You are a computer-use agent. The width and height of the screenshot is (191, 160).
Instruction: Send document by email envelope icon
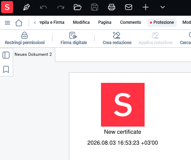[129, 7]
